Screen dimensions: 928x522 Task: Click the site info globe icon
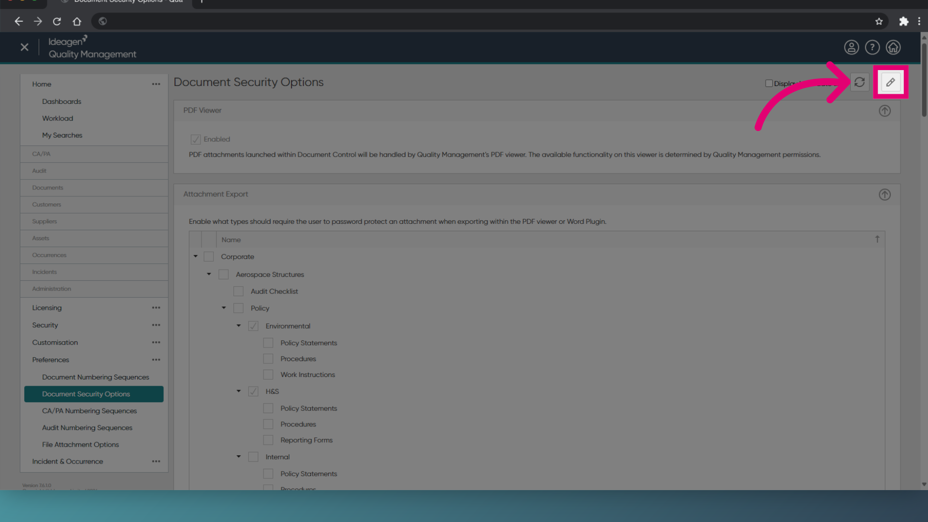click(x=102, y=21)
